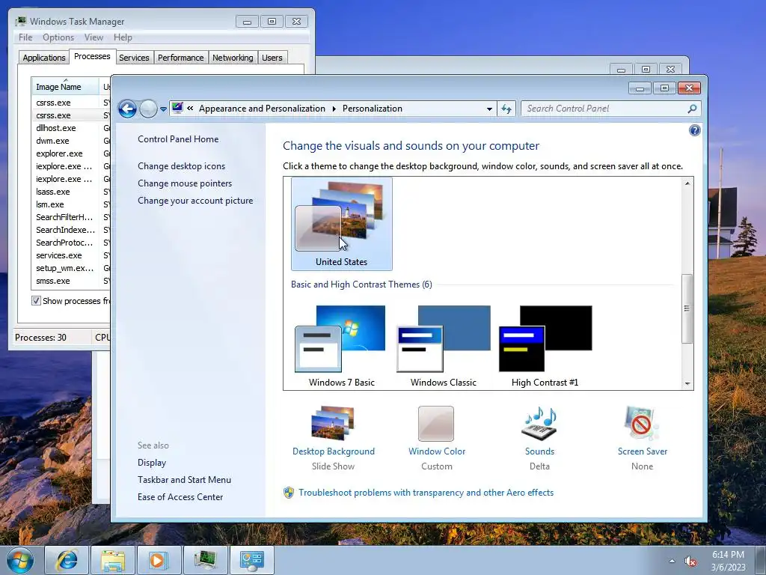Click the Screen Saver text link
766x575 pixels.
642,451
